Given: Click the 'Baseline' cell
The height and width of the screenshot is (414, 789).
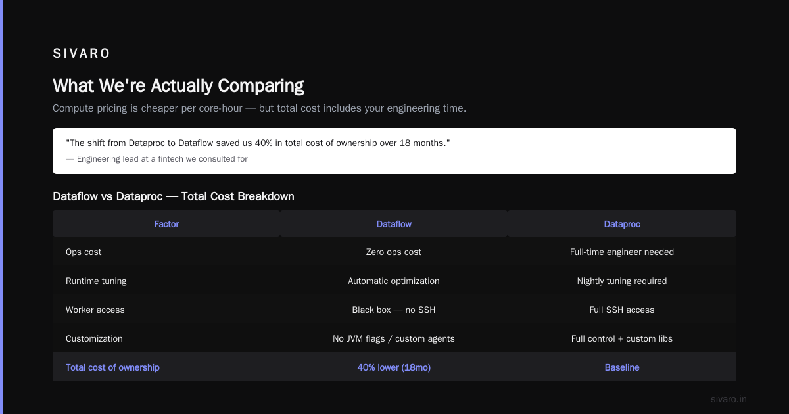Looking at the screenshot, I should [x=622, y=368].
